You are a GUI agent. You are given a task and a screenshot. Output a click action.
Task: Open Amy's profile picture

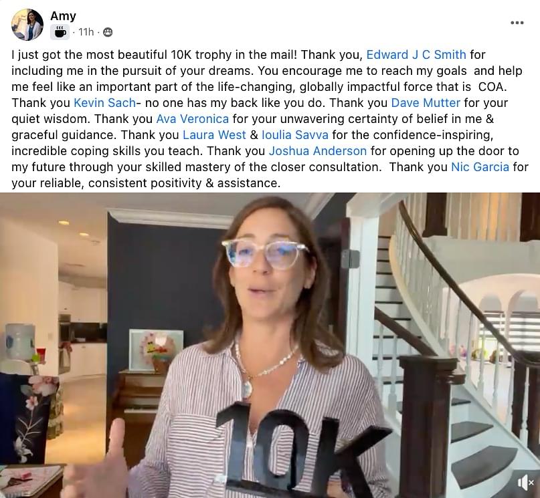(27, 25)
